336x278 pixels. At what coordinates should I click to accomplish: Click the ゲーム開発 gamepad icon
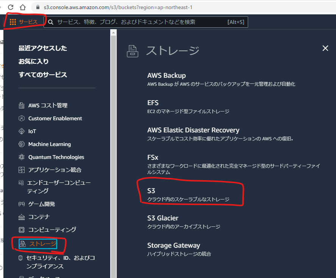click(x=22, y=204)
